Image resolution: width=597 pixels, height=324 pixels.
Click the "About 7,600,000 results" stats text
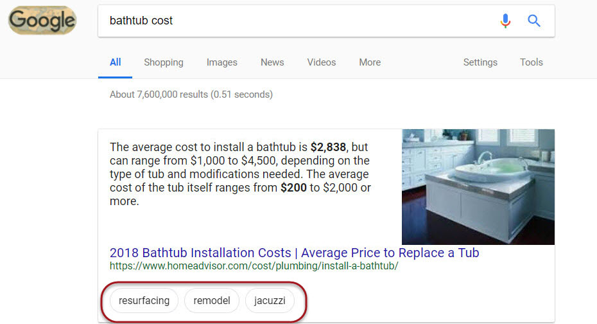pyautogui.click(x=191, y=94)
